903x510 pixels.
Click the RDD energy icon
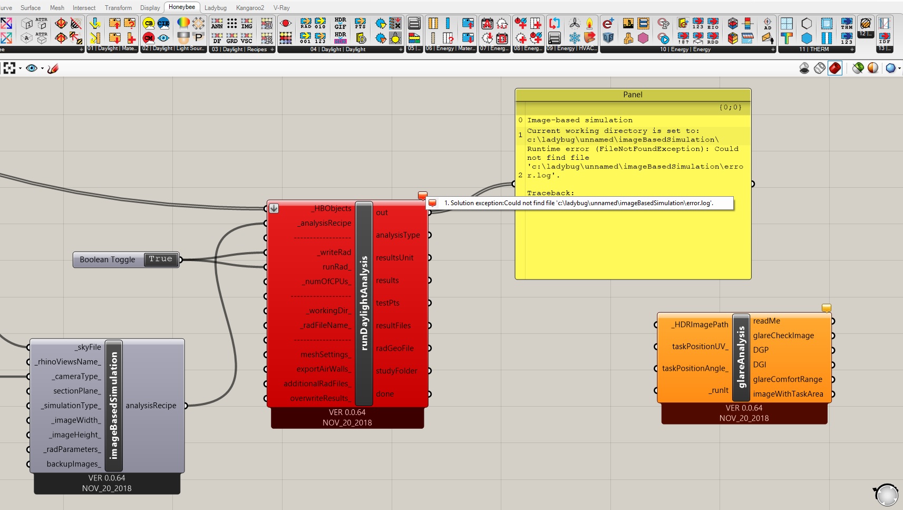[x=713, y=38]
